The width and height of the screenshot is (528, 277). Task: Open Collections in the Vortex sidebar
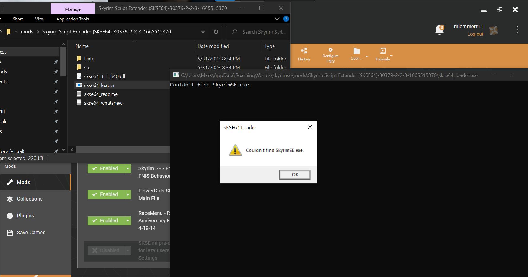36,199
